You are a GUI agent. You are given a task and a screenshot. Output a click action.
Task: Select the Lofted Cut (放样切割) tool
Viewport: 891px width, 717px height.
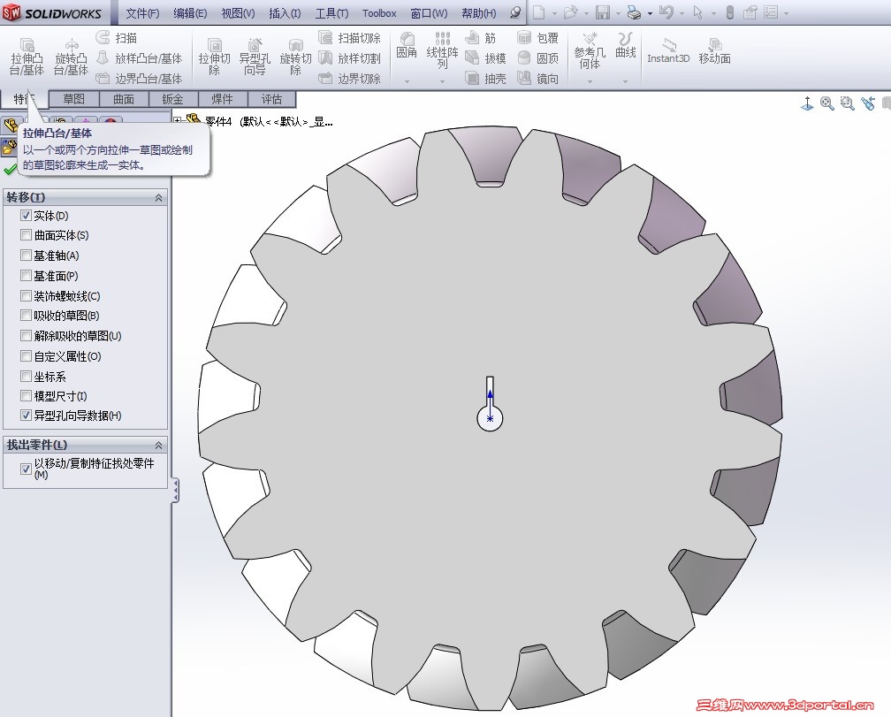tap(349, 58)
